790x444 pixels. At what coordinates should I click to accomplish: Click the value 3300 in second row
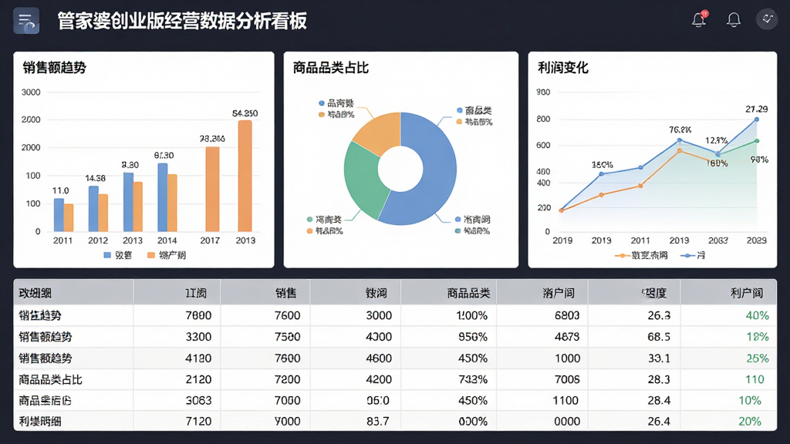[x=198, y=337]
